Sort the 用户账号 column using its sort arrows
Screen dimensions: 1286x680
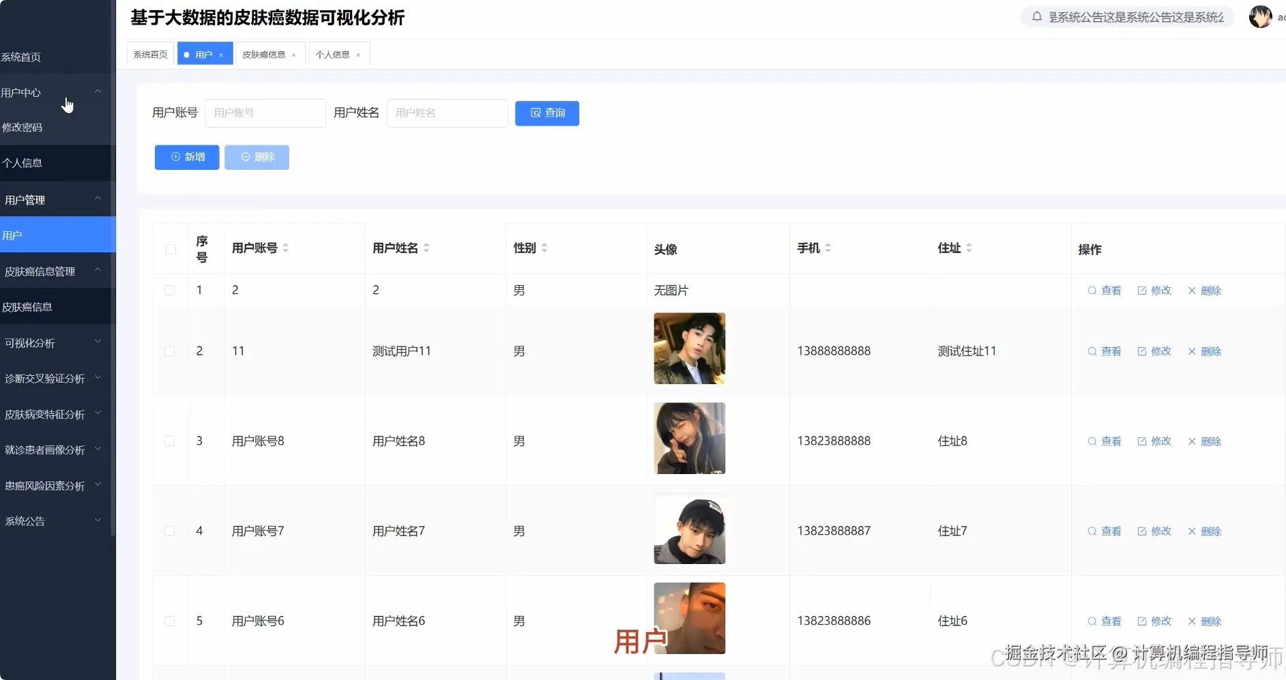287,248
